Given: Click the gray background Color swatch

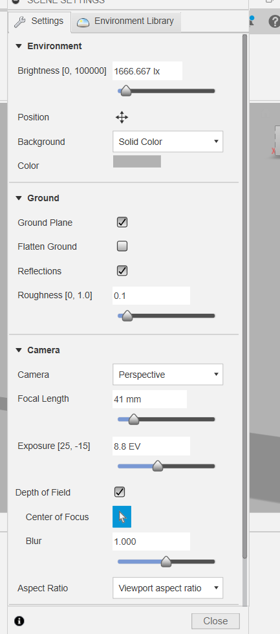Looking at the screenshot, I should point(137,161).
